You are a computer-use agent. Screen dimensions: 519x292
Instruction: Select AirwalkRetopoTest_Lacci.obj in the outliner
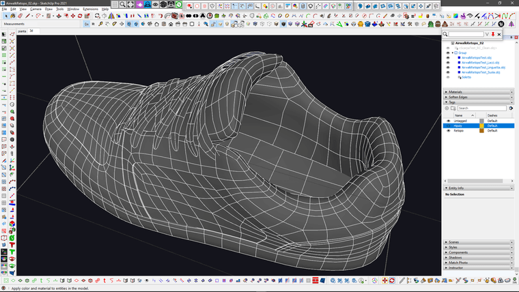point(481,62)
